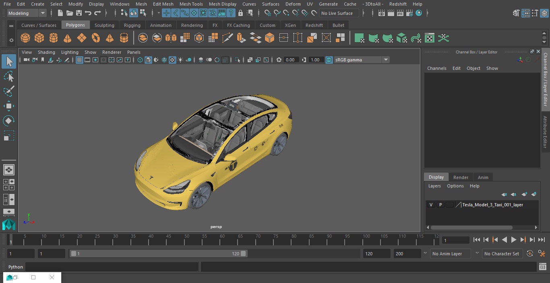Screen dimensions: 550x283
Task: Select the Rotate tool in the toolbox
Action: click(x=8, y=121)
